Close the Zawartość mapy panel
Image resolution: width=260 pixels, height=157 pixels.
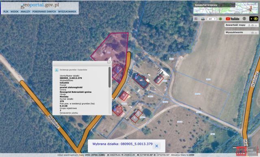click(x=256, y=25)
